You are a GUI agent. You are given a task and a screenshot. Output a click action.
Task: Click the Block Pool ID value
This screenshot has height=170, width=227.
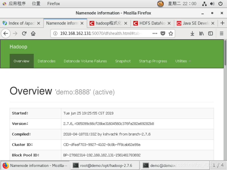pyautogui.click(x=102, y=155)
